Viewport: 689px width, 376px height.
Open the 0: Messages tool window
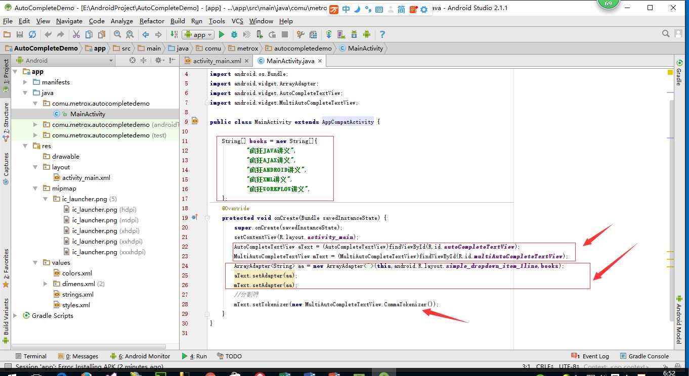point(78,356)
